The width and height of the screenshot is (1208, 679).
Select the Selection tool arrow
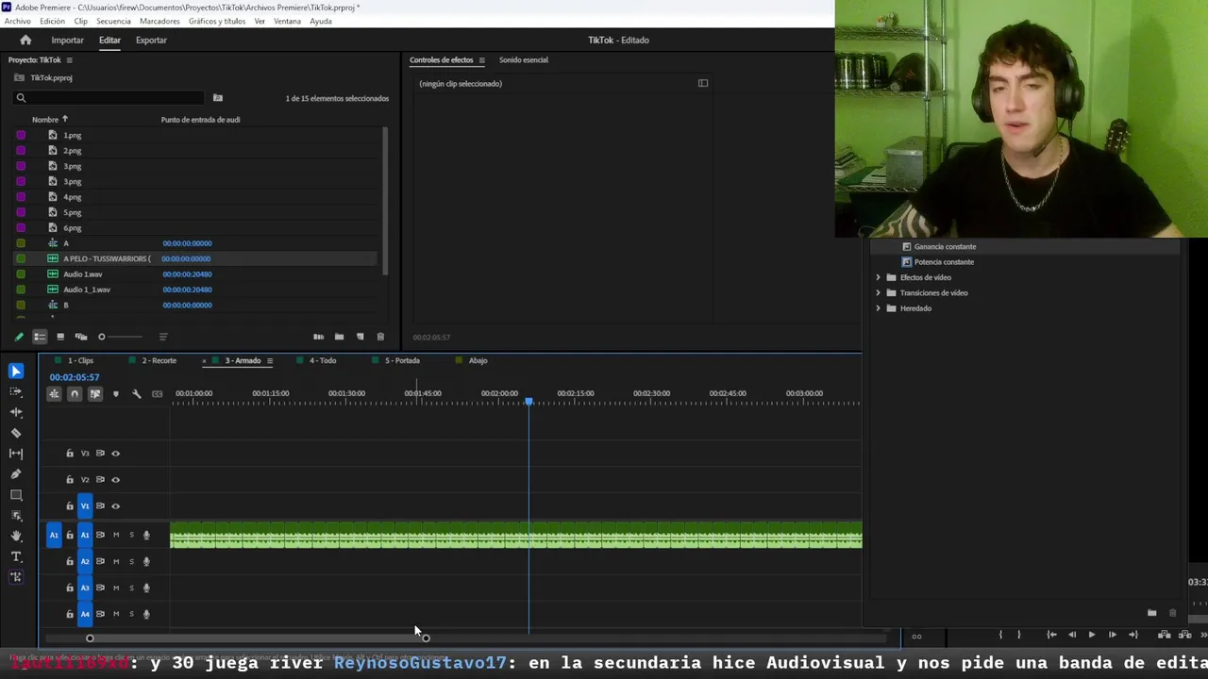coord(16,372)
